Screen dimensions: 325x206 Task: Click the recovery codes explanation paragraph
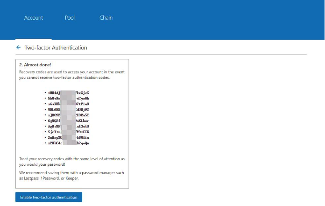pos(71,75)
